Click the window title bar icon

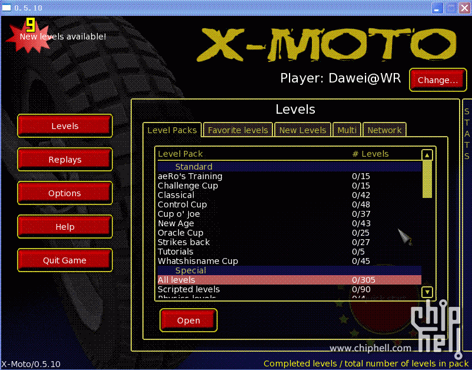click(x=6, y=8)
